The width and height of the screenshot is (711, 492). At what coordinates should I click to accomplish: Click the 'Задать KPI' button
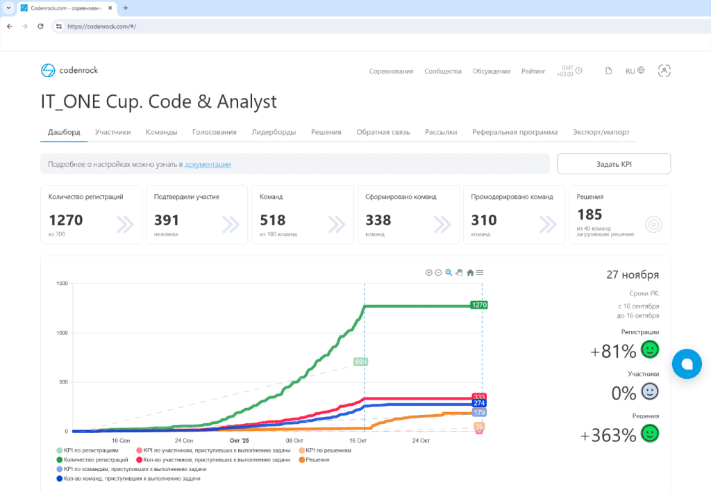click(614, 164)
